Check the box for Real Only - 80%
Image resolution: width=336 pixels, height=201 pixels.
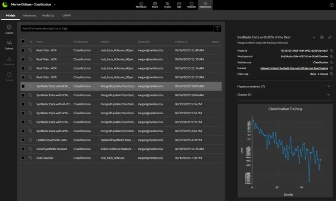(23, 50)
